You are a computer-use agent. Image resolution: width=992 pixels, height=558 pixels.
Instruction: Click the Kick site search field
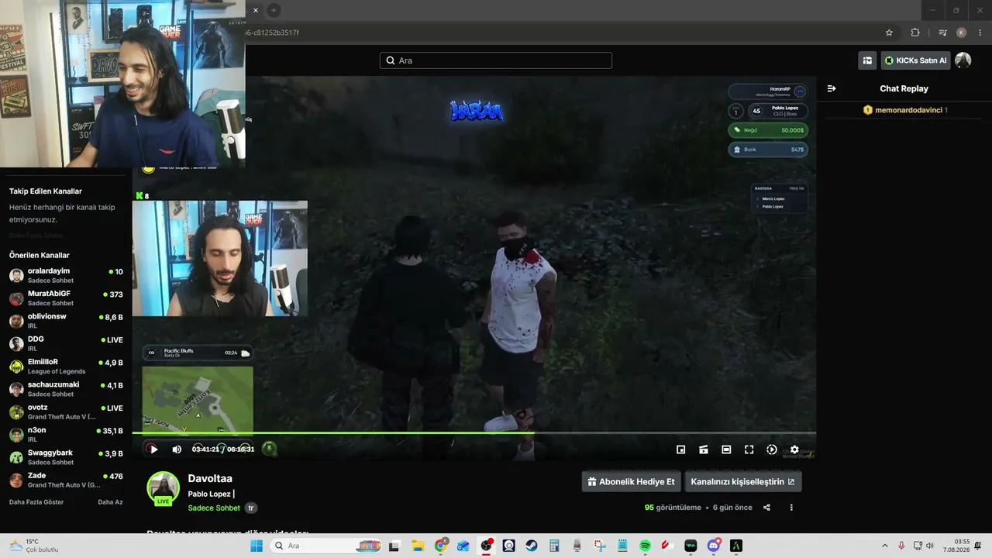tap(496, 60)
